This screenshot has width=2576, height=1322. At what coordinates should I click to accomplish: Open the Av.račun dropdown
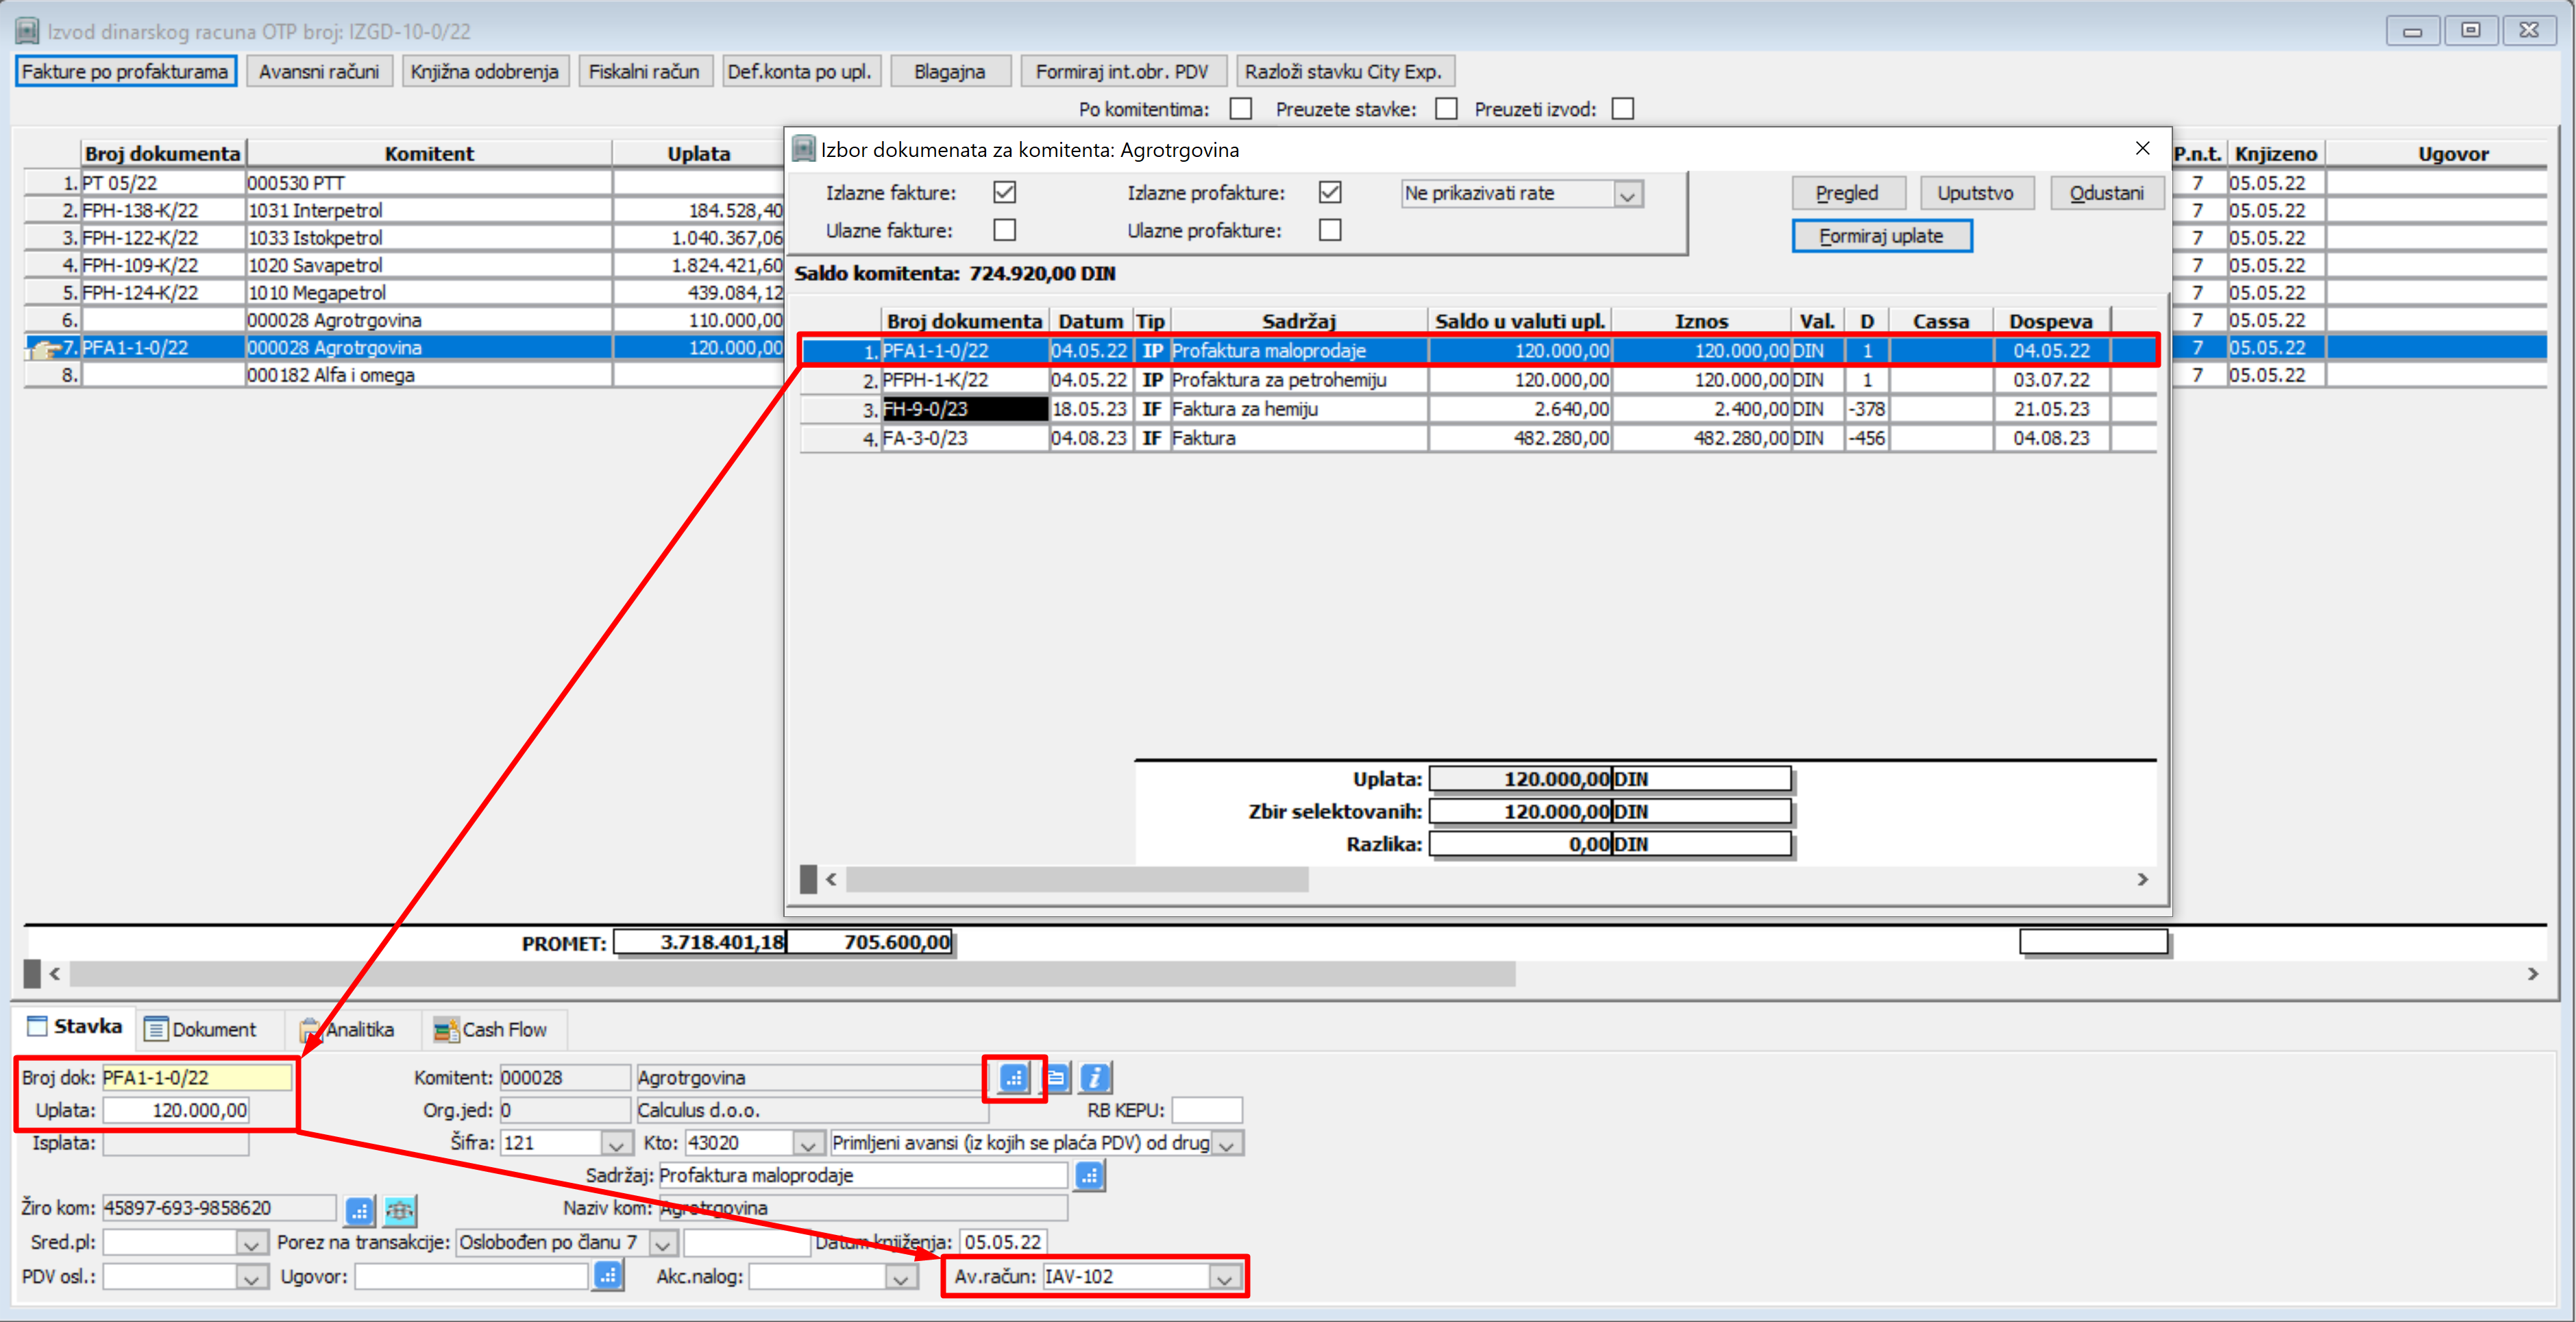tap(1224, 1277)
